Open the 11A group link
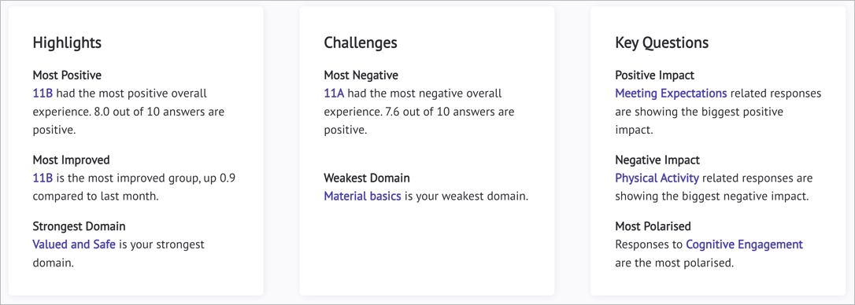855x305 pixels. [335, 93]
